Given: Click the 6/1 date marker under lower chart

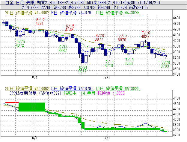Looking at the screenshot, I should point(35,138).
